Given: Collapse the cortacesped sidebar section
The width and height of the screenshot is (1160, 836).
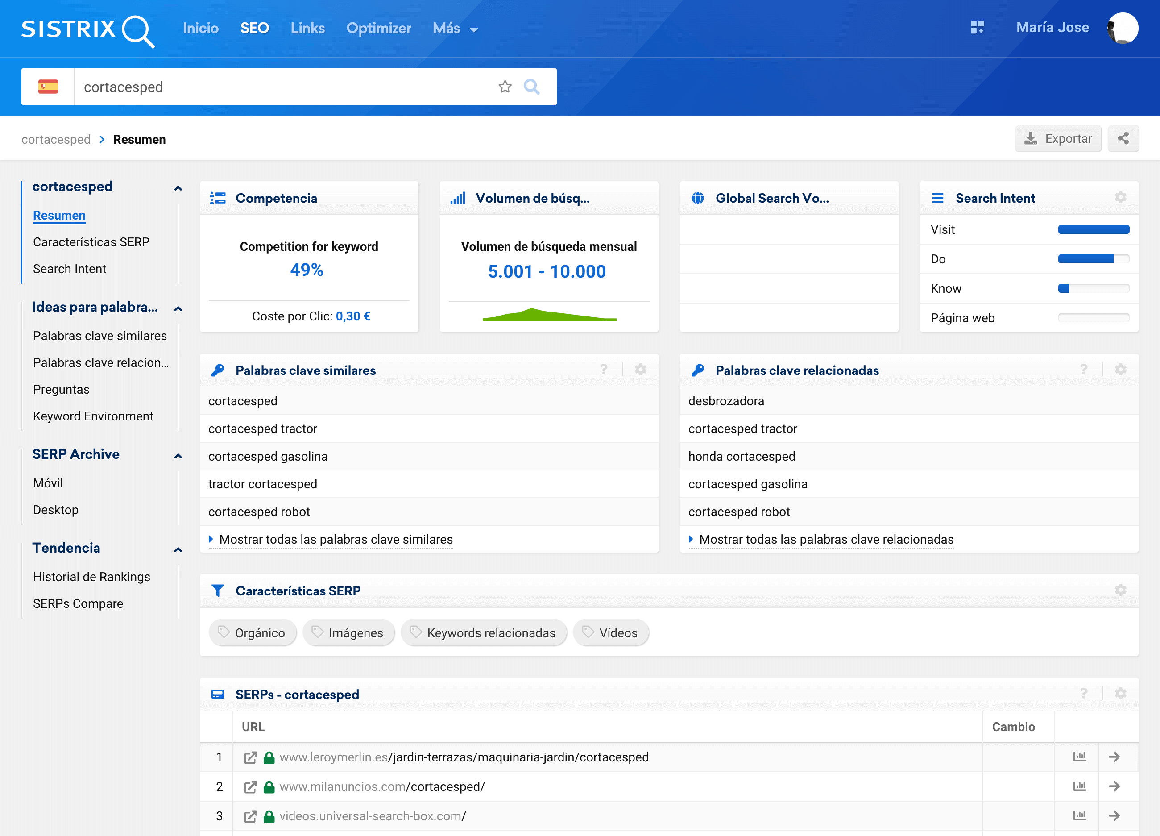Looking at the screenshot, I should (178, 188).
